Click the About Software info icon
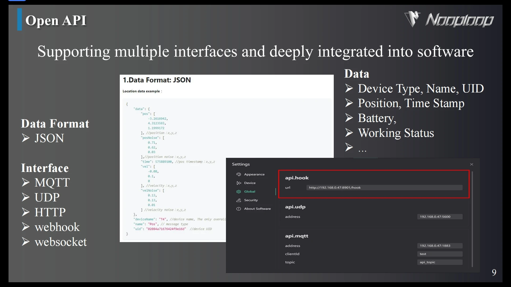Viewport: 511px width, 287px height. pos(238,209)
